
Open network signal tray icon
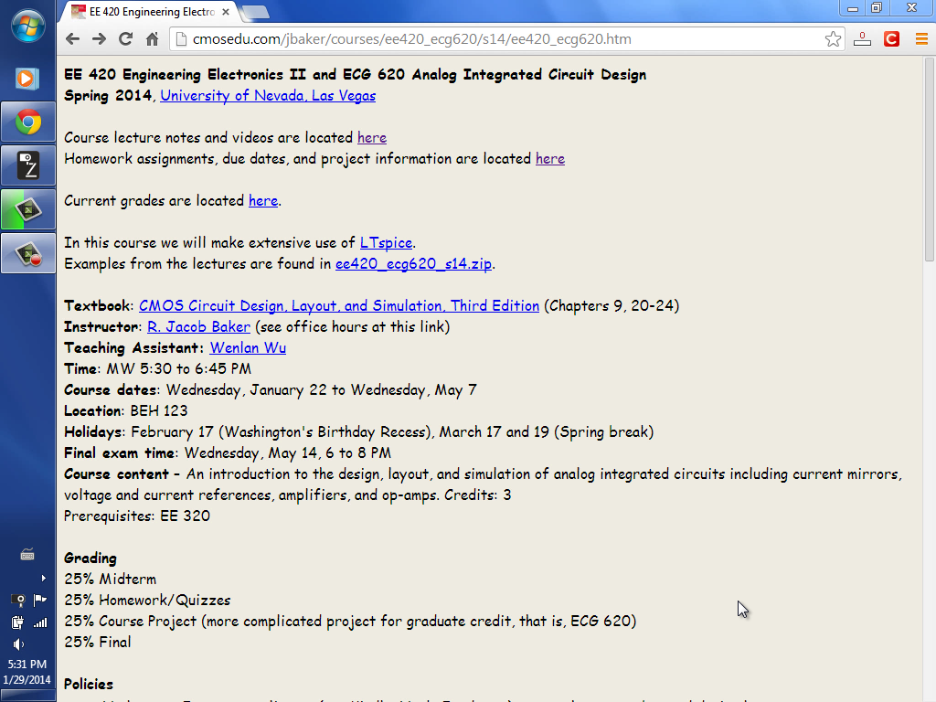40,622
